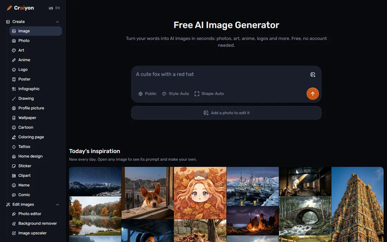Click the Poster icon in sidebar
Screen dimensions: 387x242
point(14,79)
